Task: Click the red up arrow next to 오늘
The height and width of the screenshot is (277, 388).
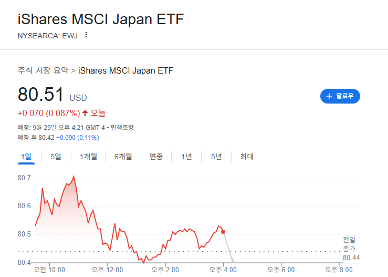Action: tap(85, 113)
